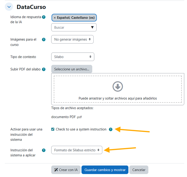Click help icon beside Imágenes para el curso
Viewport: 187px width, 177px height.
click(x=44, y=40)
